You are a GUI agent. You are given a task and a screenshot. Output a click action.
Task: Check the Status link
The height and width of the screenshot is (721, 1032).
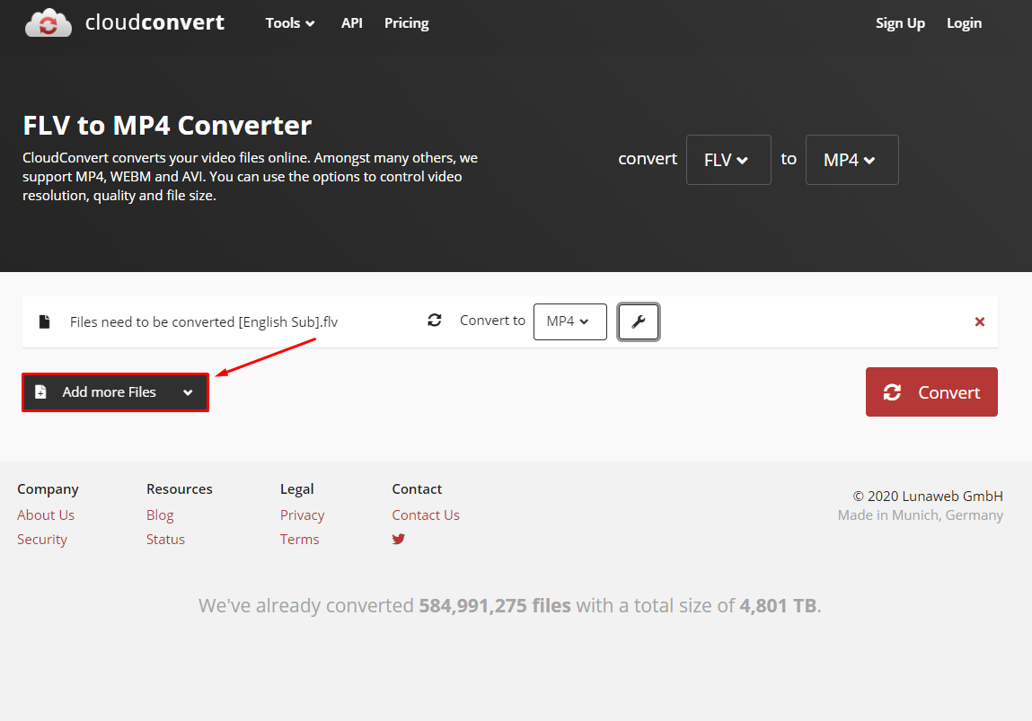coord(165,540)
